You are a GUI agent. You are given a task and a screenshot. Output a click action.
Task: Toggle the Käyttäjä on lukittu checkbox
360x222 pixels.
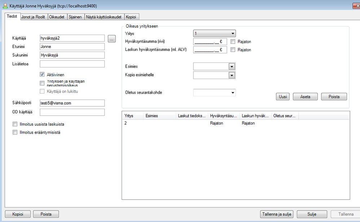(x=42, y=91)
